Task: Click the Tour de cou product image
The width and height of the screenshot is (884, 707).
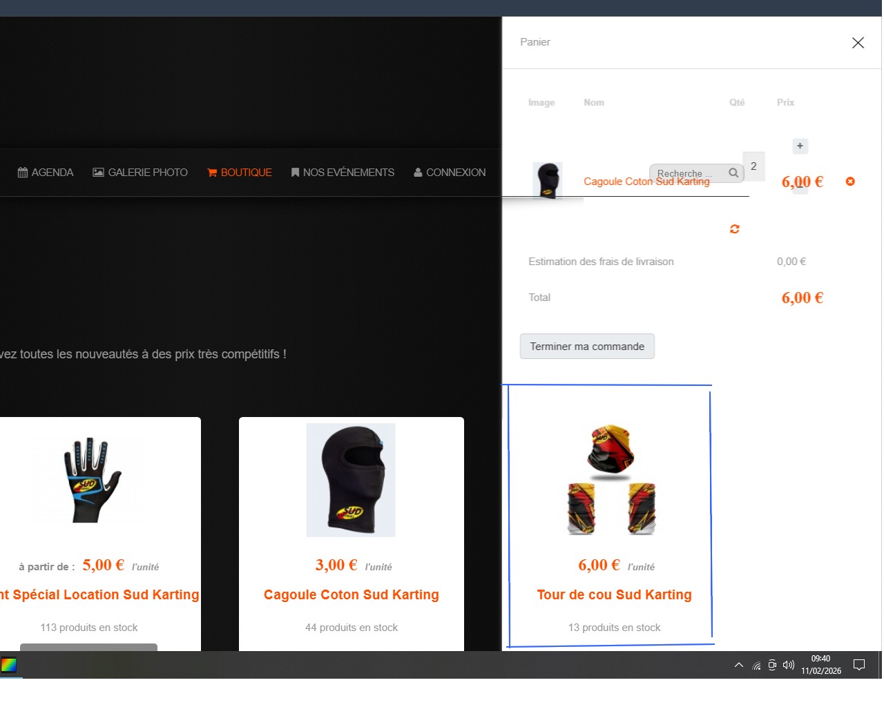Action: point(611,479)
